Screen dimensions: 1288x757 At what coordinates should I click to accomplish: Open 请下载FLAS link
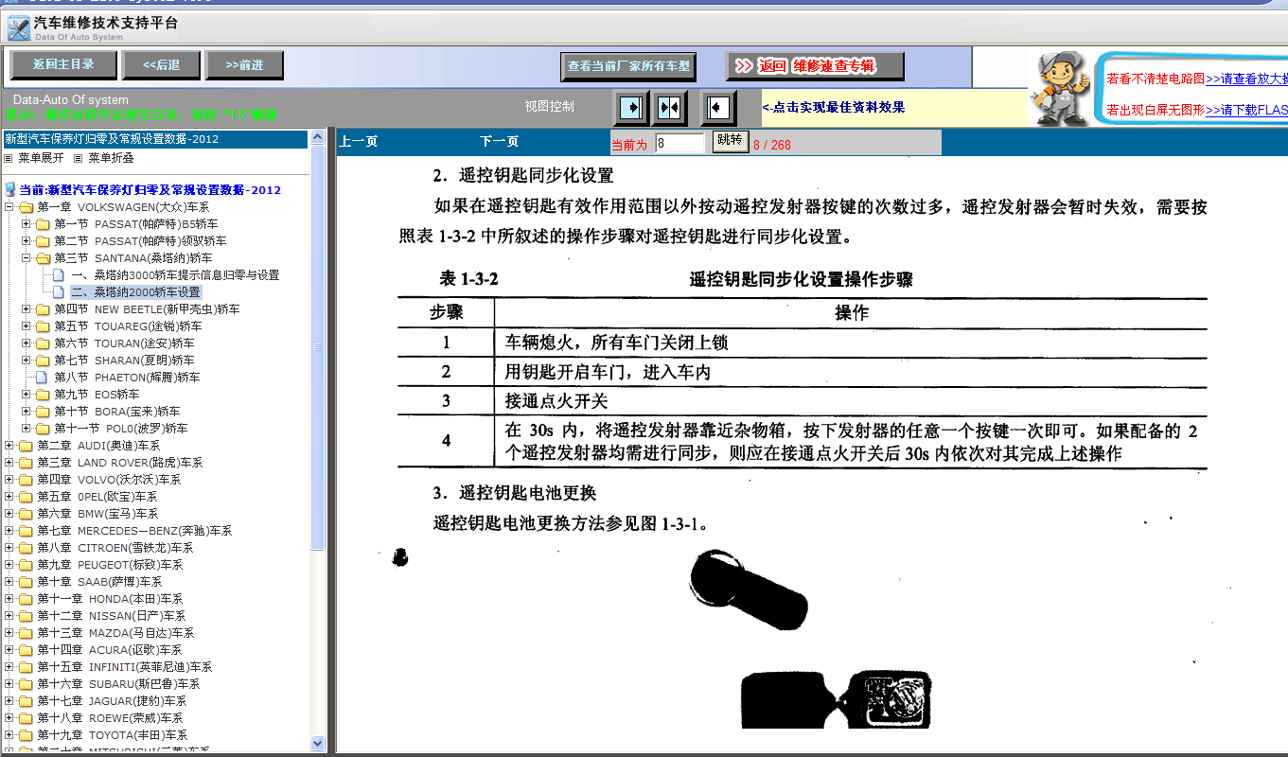click(x=1246, y=110)
